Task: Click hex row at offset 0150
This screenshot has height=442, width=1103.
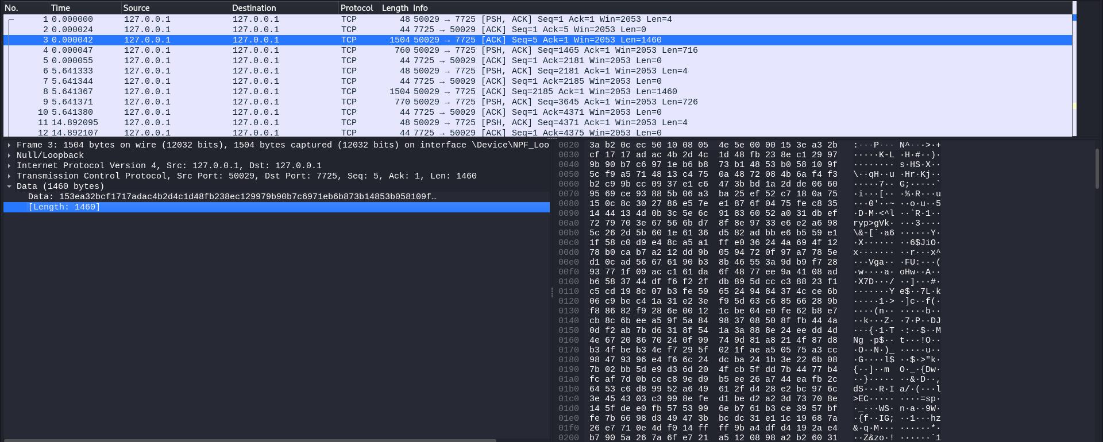Action: pos(714,331)
